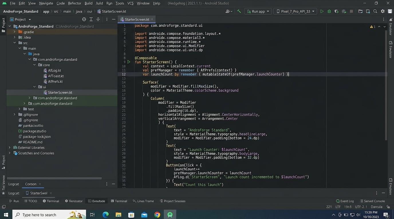Jump to previous highlighted problem up arrow

(379, 27)
